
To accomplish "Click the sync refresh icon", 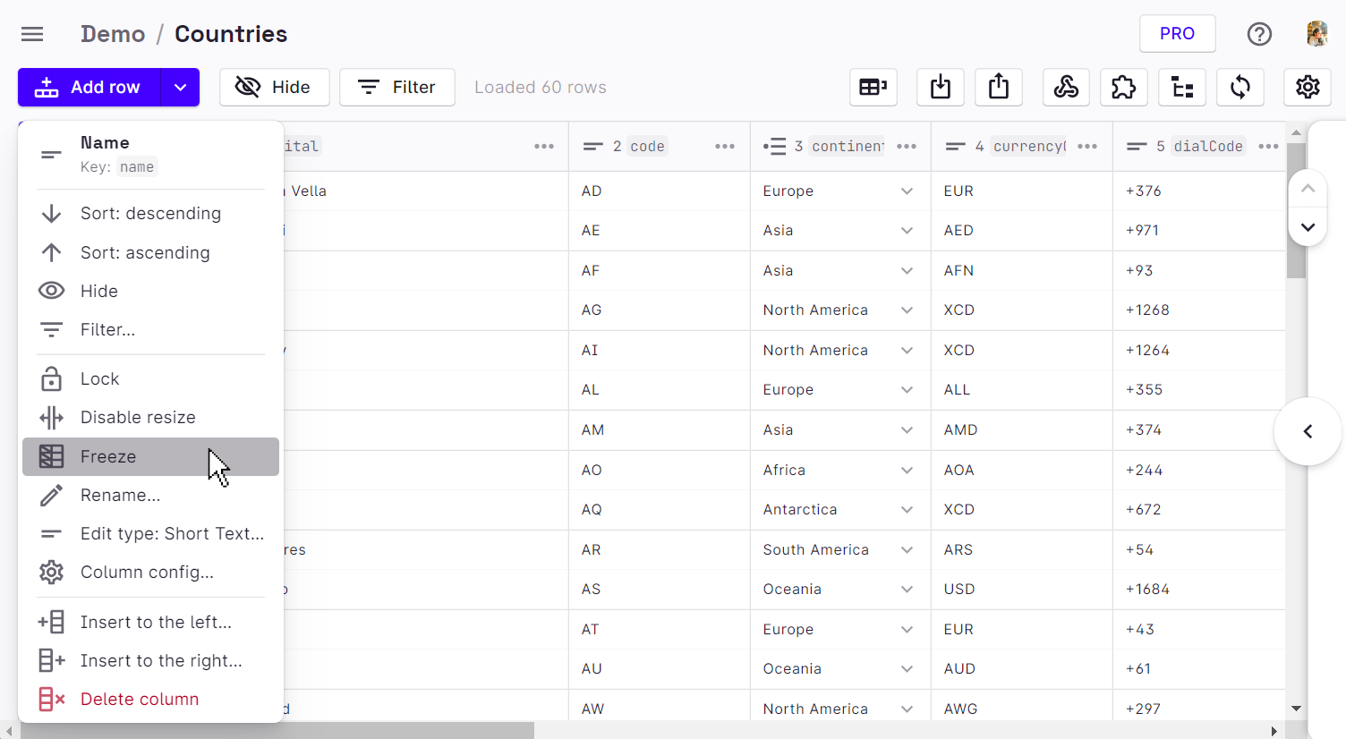I will [1240, 87].
